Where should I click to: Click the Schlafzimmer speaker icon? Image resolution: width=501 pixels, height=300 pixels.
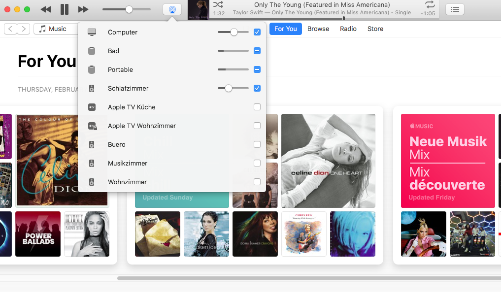[92, 89]
